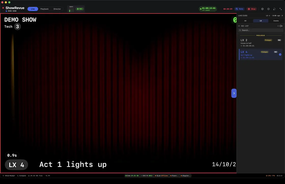The image size is (285, 184).
Task: Select the LX 4 Act 1 lights up cue
Action: tap(261, 54)
